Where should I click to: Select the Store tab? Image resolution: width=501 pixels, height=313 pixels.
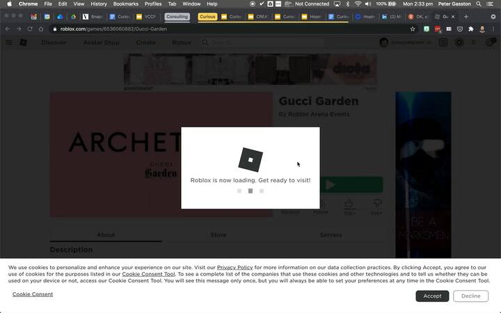click(x=218, y=235)
